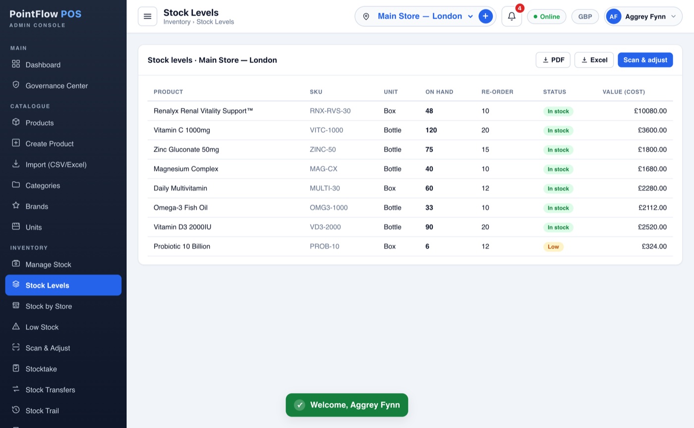694x428 pixels.
Task: Open Products menu item
Action: (63, 122)
